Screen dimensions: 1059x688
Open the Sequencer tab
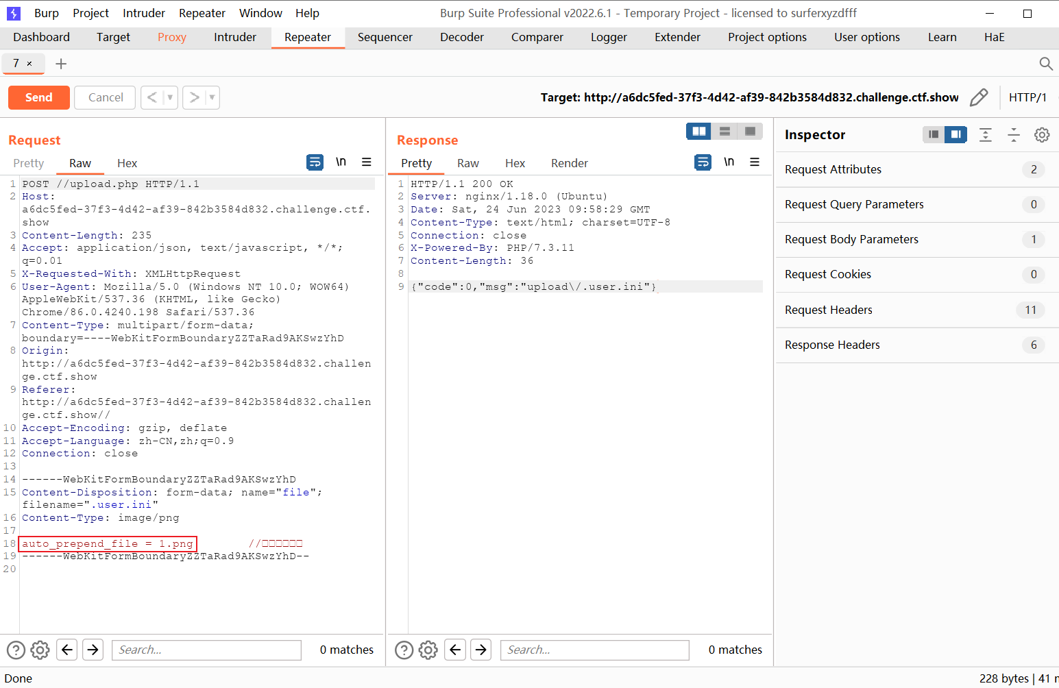click(x=385, y=37)
